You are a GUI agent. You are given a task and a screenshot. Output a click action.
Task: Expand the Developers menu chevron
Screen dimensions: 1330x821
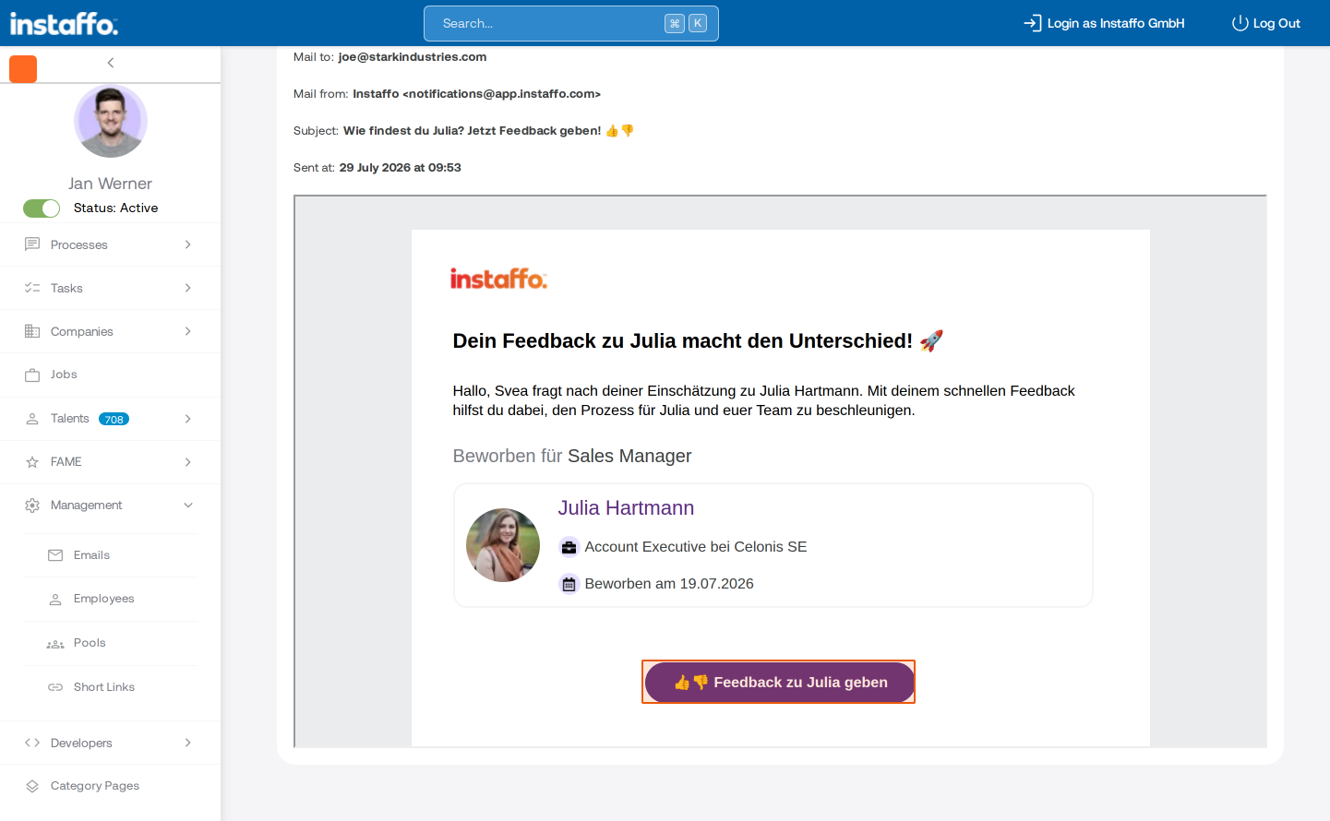pyautogui.click(x=188, y=743)
